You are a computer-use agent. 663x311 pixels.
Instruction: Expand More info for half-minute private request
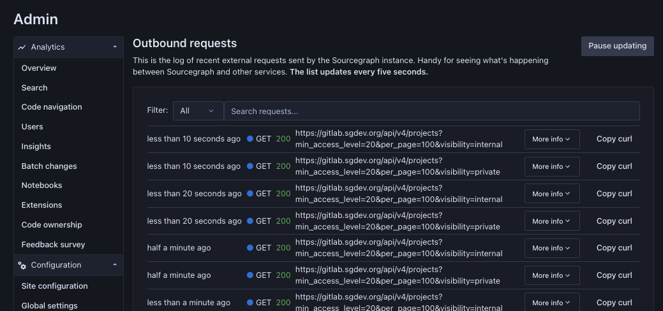point(552,275)
